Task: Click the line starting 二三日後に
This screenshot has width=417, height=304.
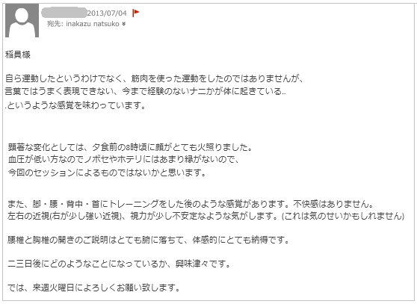Action: 119,264
